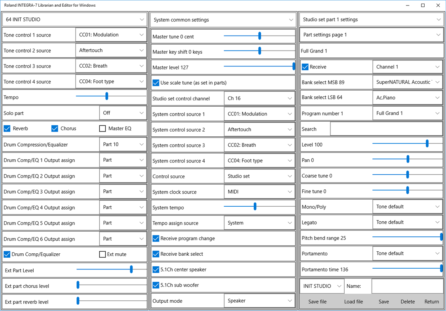Open INIT STUDIO file dropdown
This screenshot has width=446, height=311.
[322, 286]
